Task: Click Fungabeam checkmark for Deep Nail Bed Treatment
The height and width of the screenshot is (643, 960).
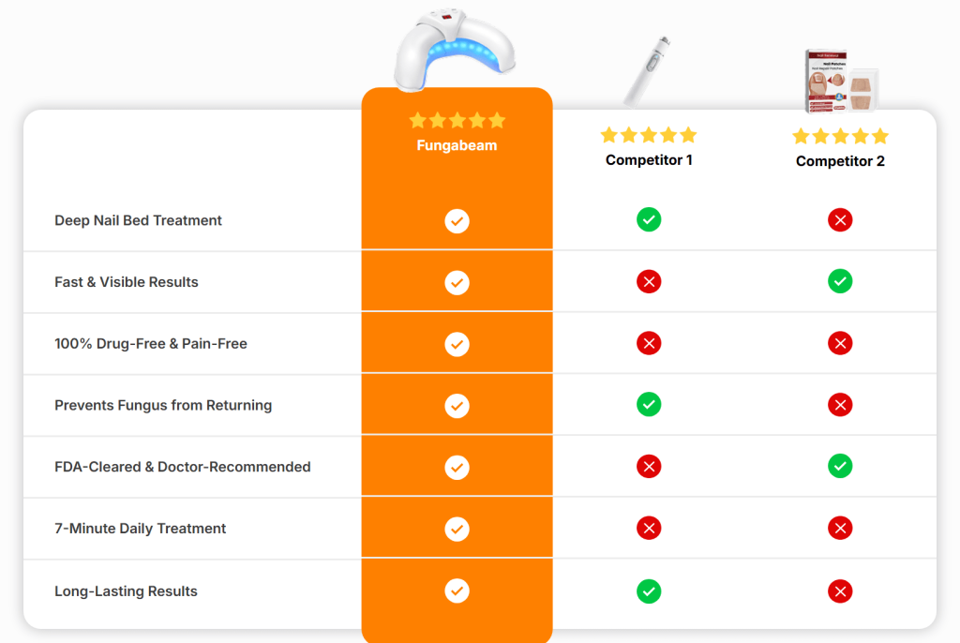Action: coord(457,221)
